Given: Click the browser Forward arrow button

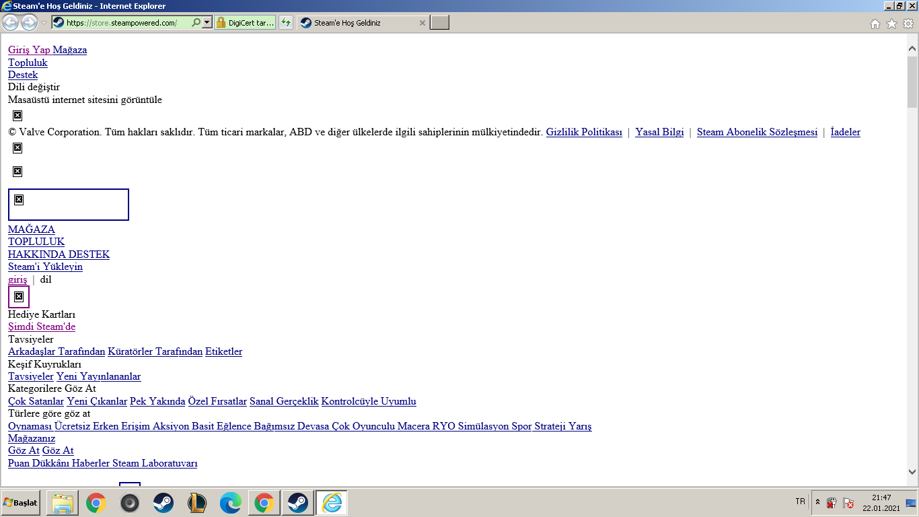Looking at the screenshot, I should point(29,23).
